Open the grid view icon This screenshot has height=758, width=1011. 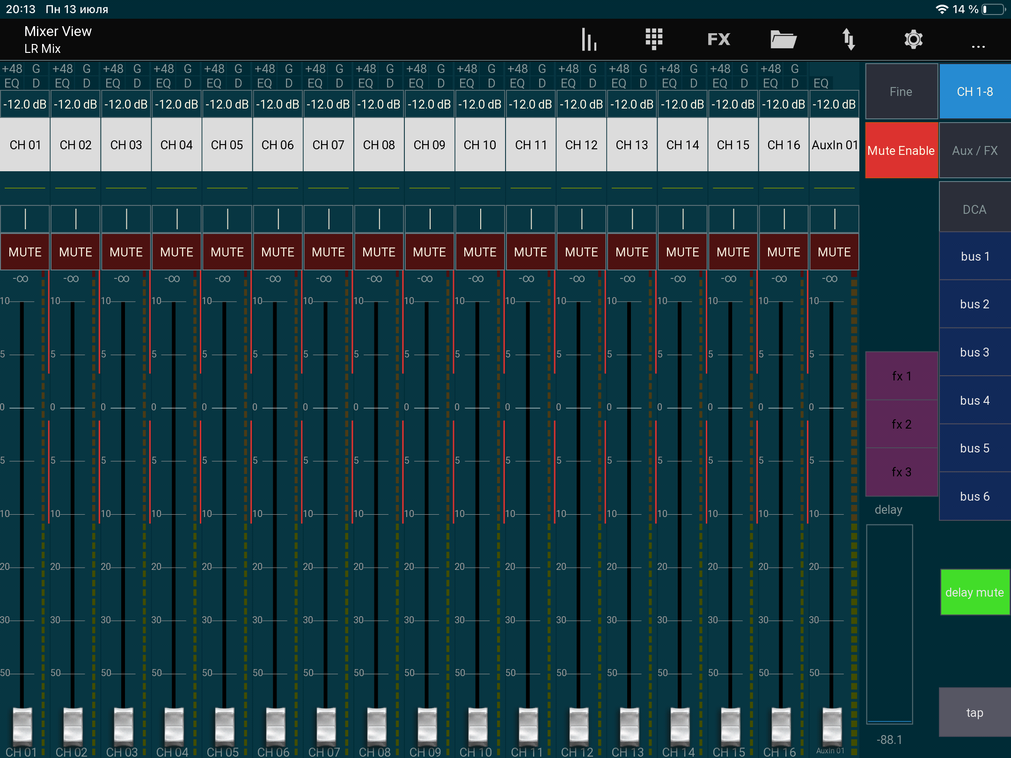[654, 39]
